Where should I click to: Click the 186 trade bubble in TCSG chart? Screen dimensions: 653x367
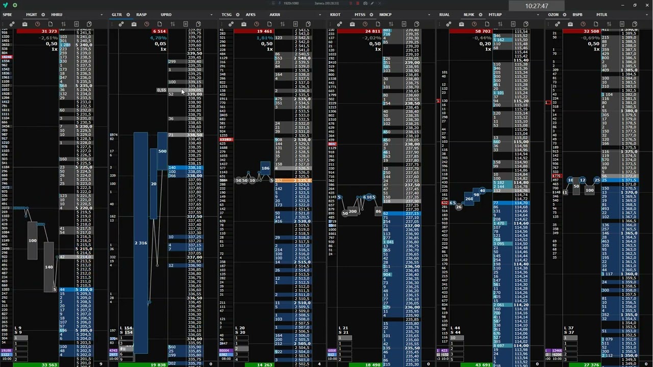(265, 168)
